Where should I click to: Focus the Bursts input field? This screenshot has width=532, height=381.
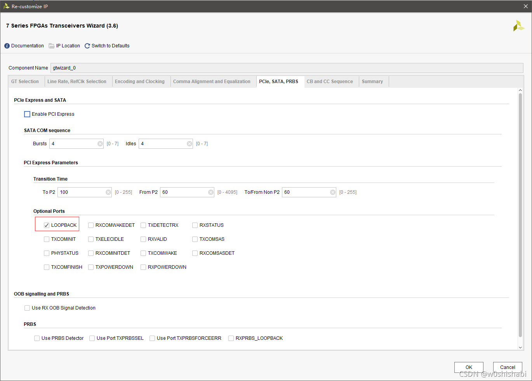pyautogui.click(x=76, y=144)
